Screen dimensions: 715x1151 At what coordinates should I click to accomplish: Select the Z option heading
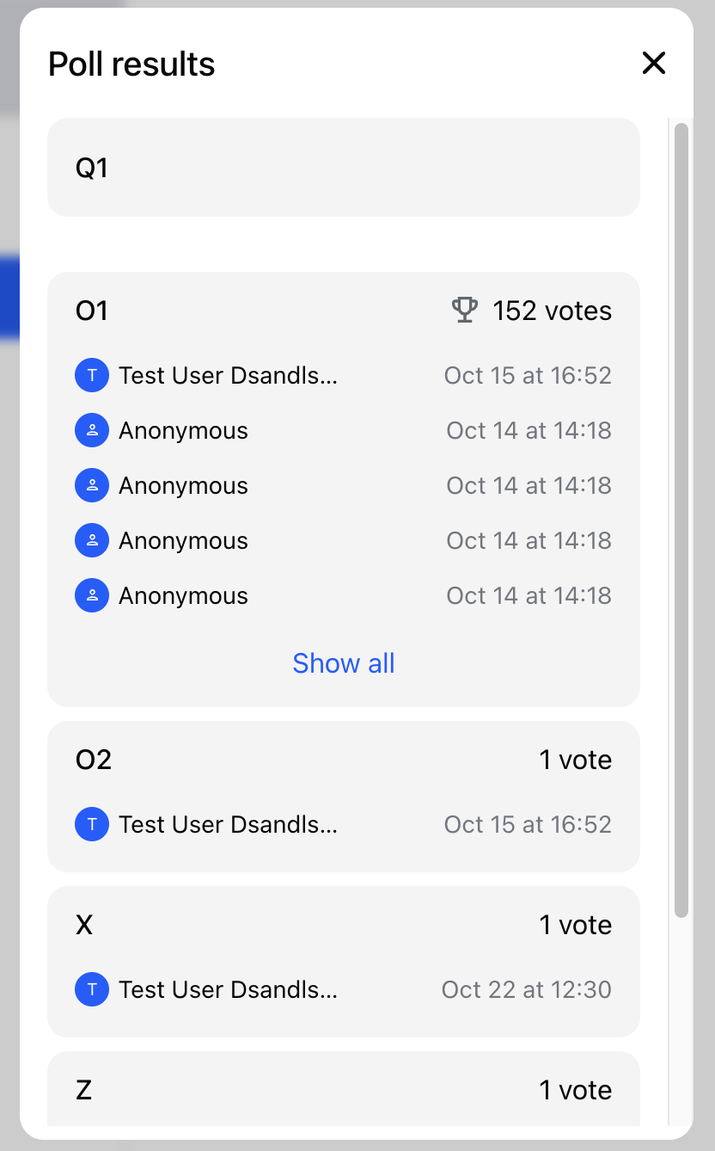coord(84,1090)
